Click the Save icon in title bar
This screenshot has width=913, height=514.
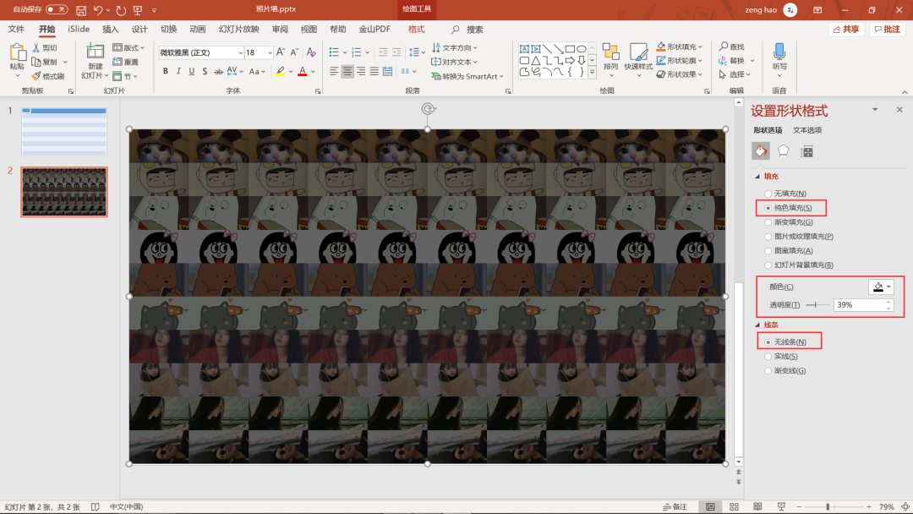tap(81, 10)
